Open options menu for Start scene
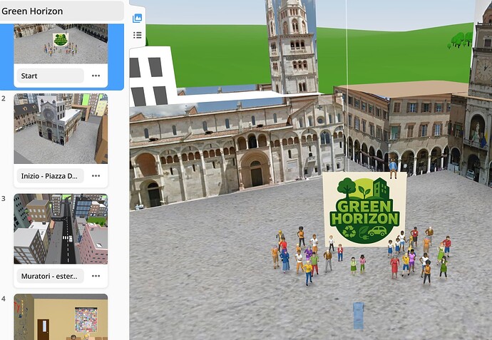This screenshot has height=340, width=492. [x=96, y=76]
